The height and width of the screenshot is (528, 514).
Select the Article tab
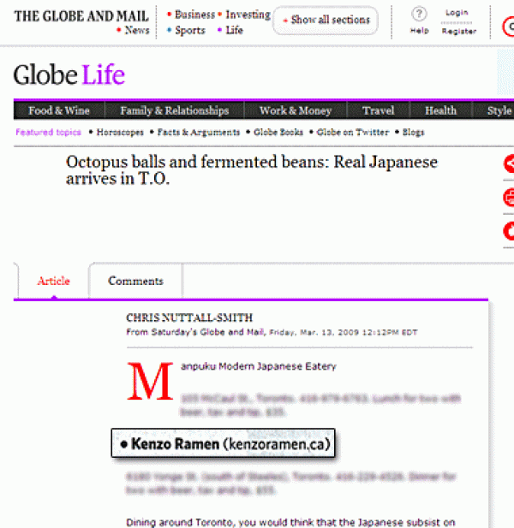53,281
